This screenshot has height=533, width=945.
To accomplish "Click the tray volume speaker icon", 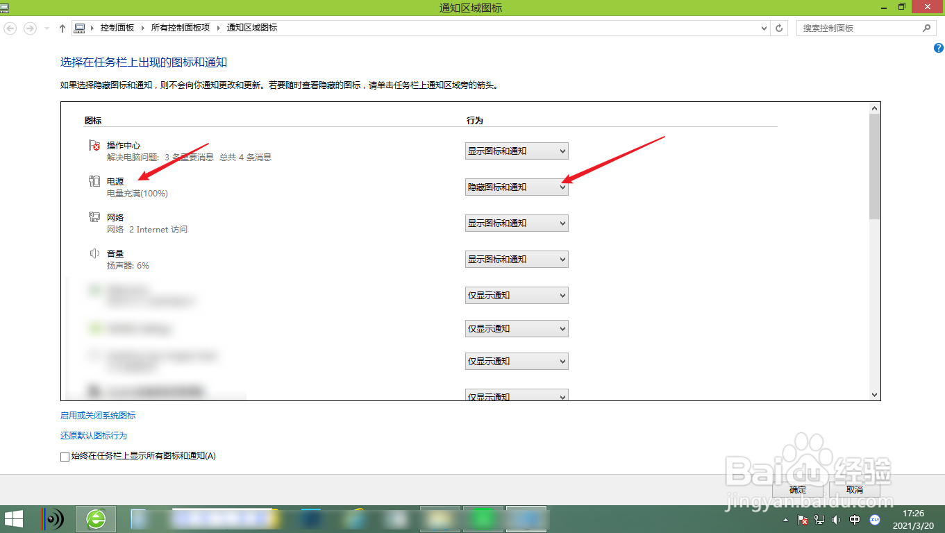I will point(837,519).
